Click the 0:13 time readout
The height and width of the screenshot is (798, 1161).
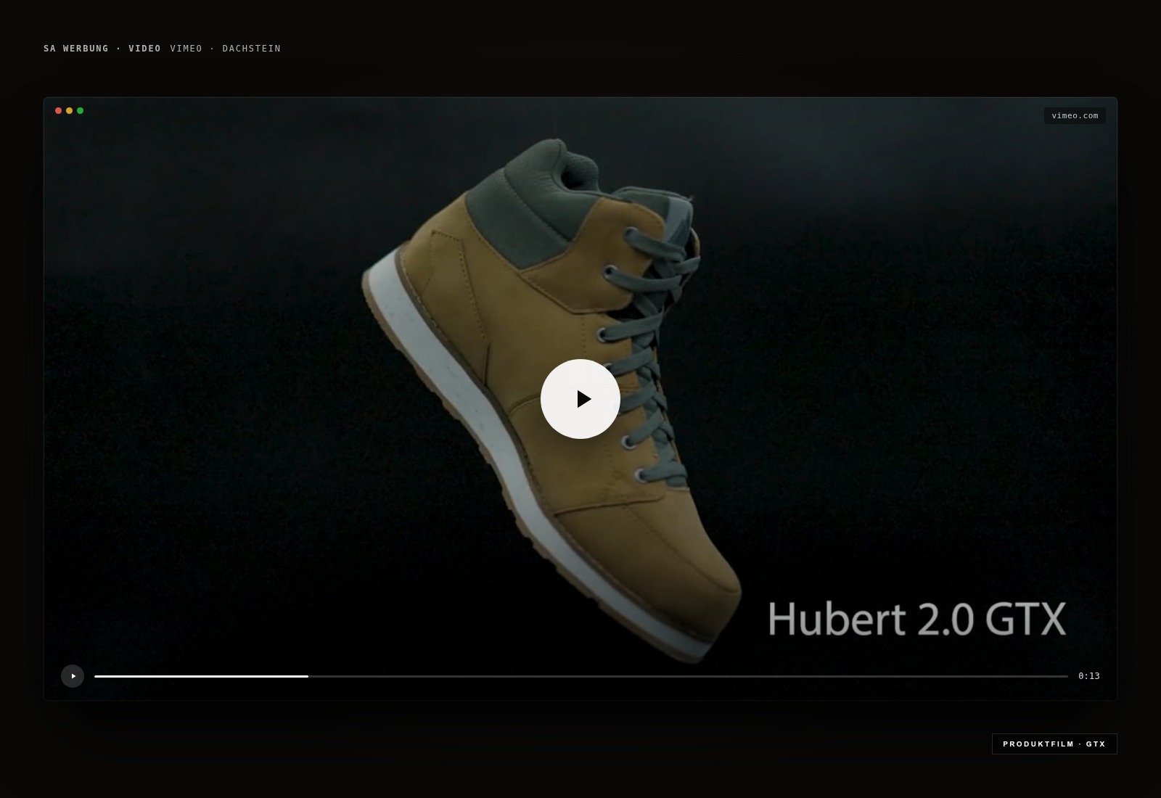tap(1088, 676)
